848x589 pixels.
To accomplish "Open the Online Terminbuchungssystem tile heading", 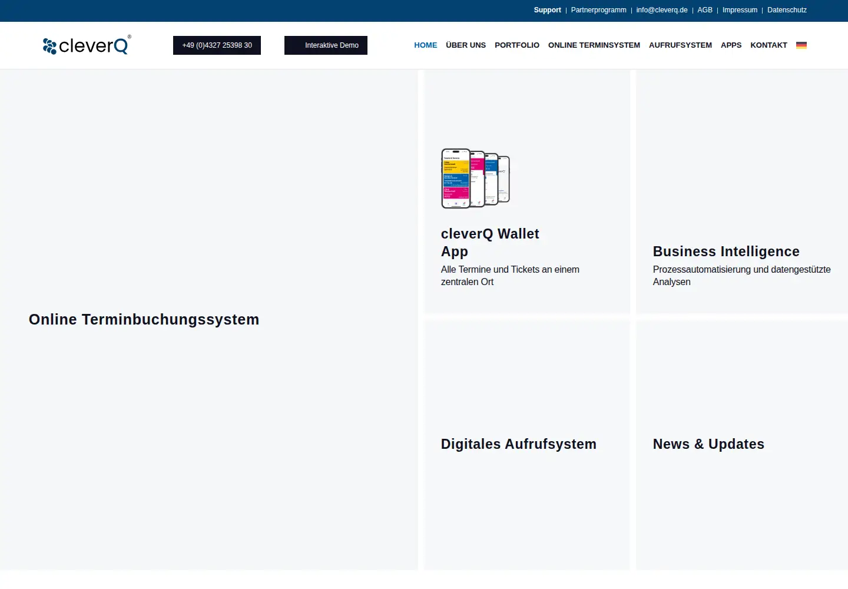I will pyautogui.click(x=144, y=319).
